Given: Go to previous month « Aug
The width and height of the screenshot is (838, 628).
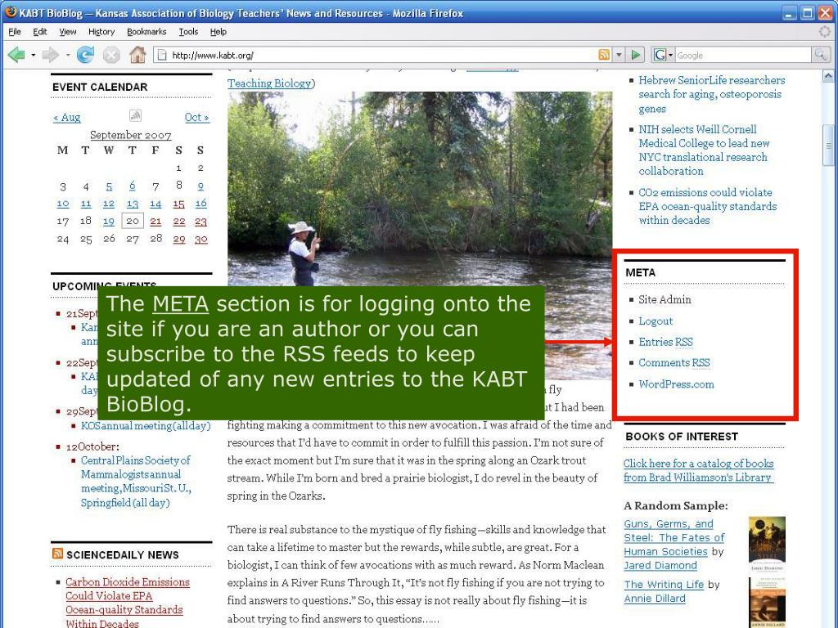Looking at the screenshot, I should (x=67, y=118).
